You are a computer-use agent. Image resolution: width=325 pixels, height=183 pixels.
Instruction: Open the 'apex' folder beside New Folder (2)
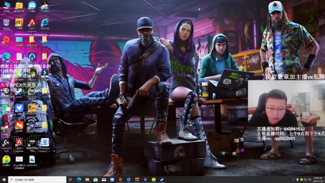[x=45, y=41]
